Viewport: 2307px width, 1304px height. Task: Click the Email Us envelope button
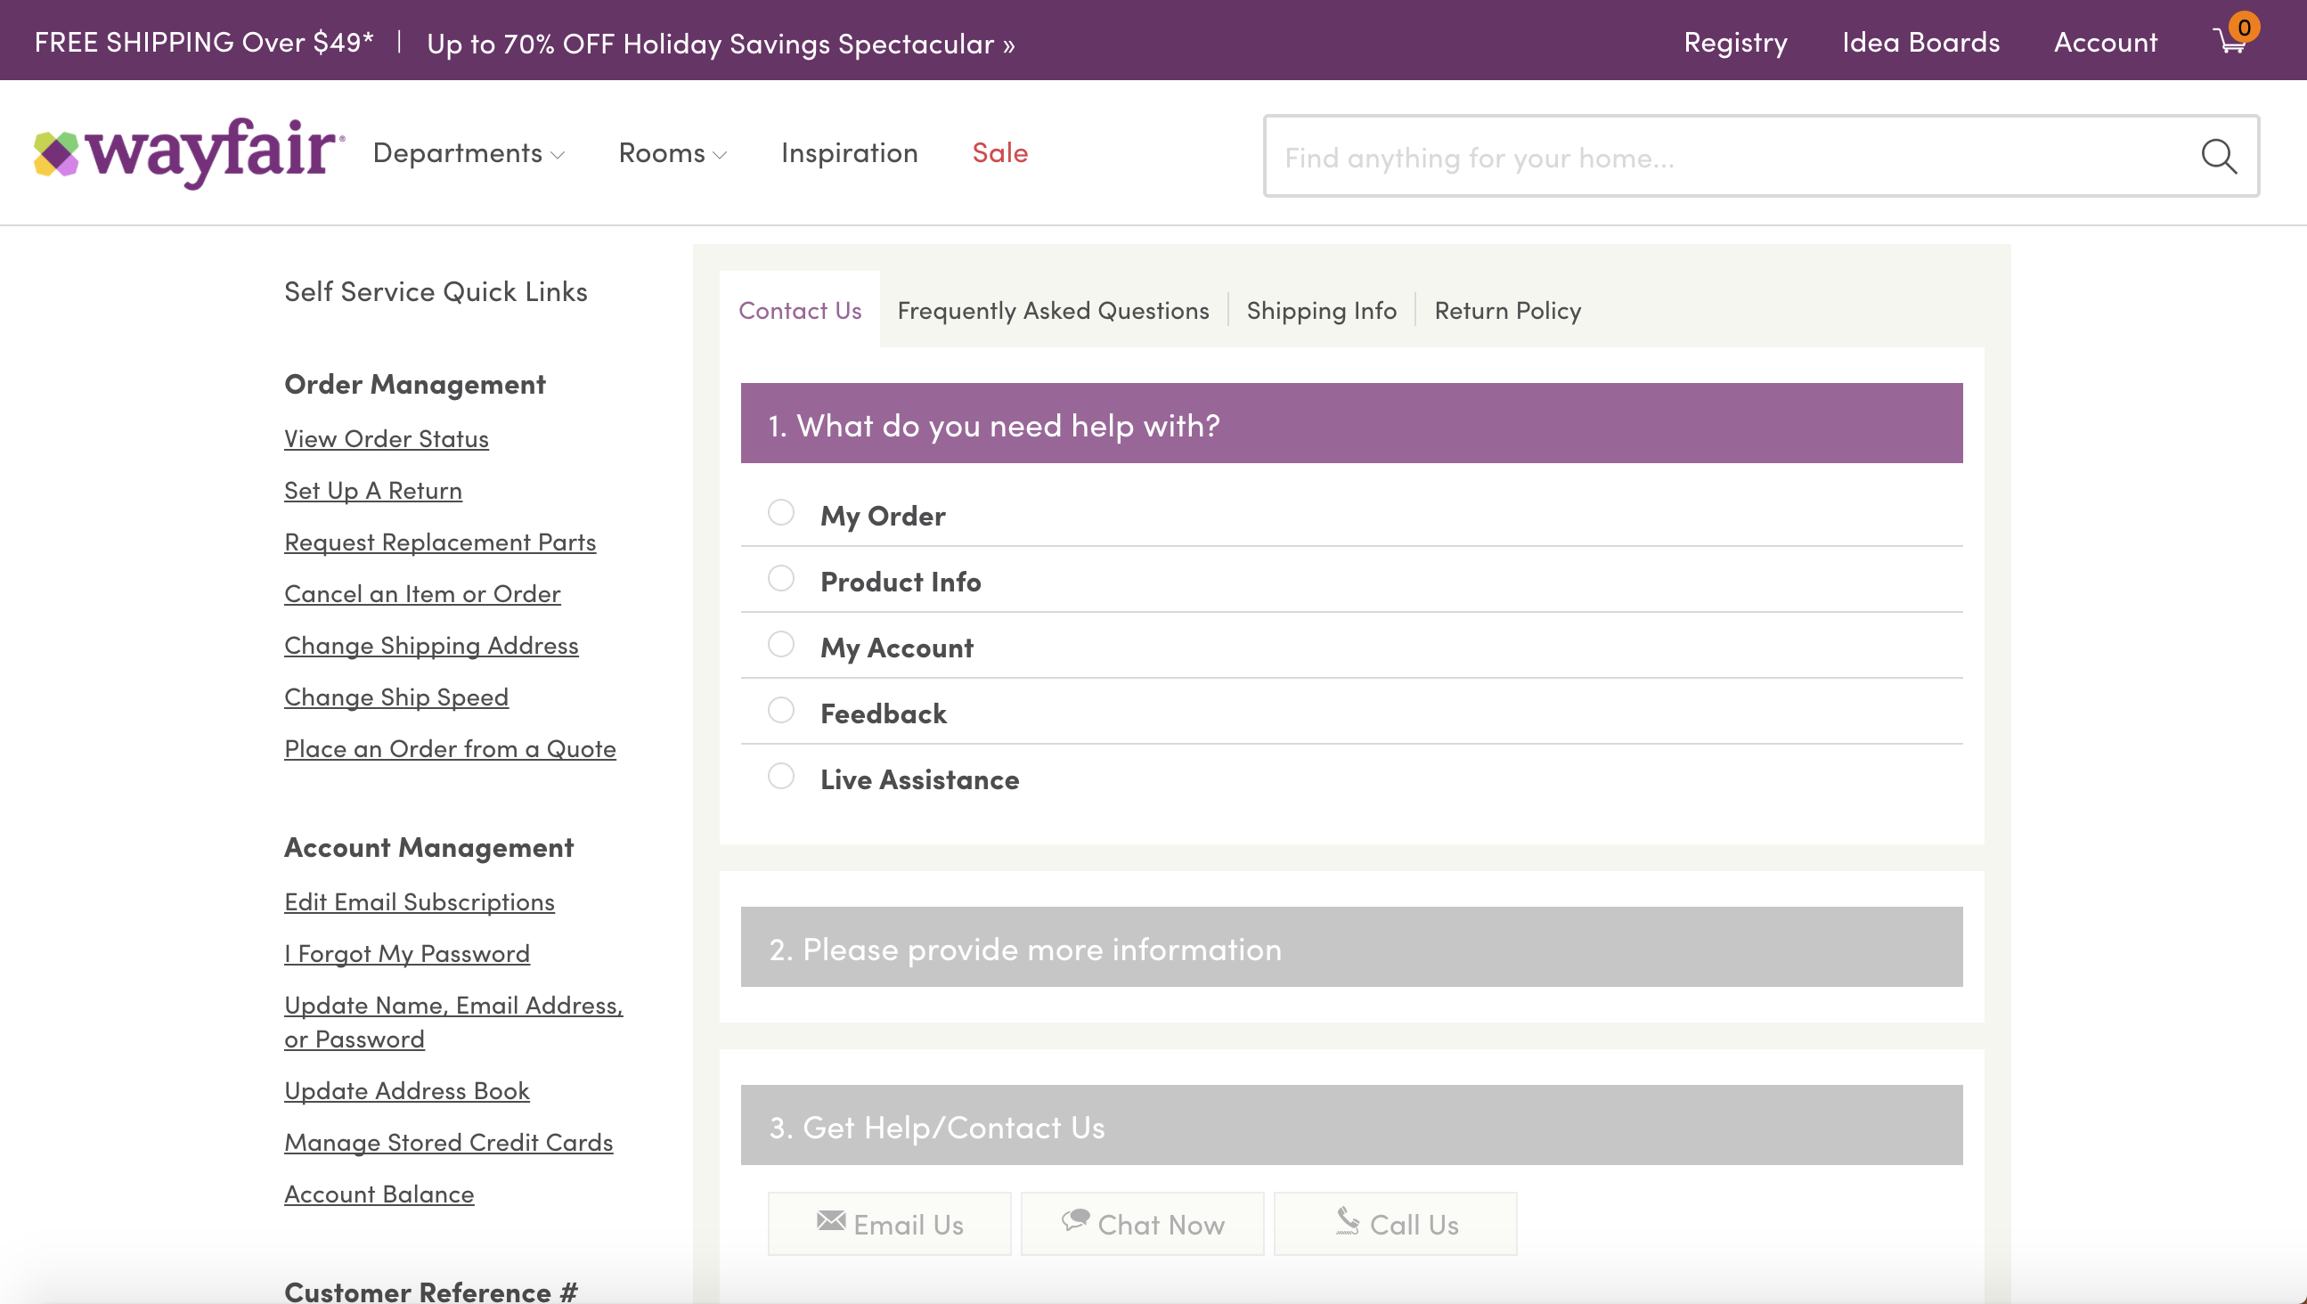coord(888,1224)
